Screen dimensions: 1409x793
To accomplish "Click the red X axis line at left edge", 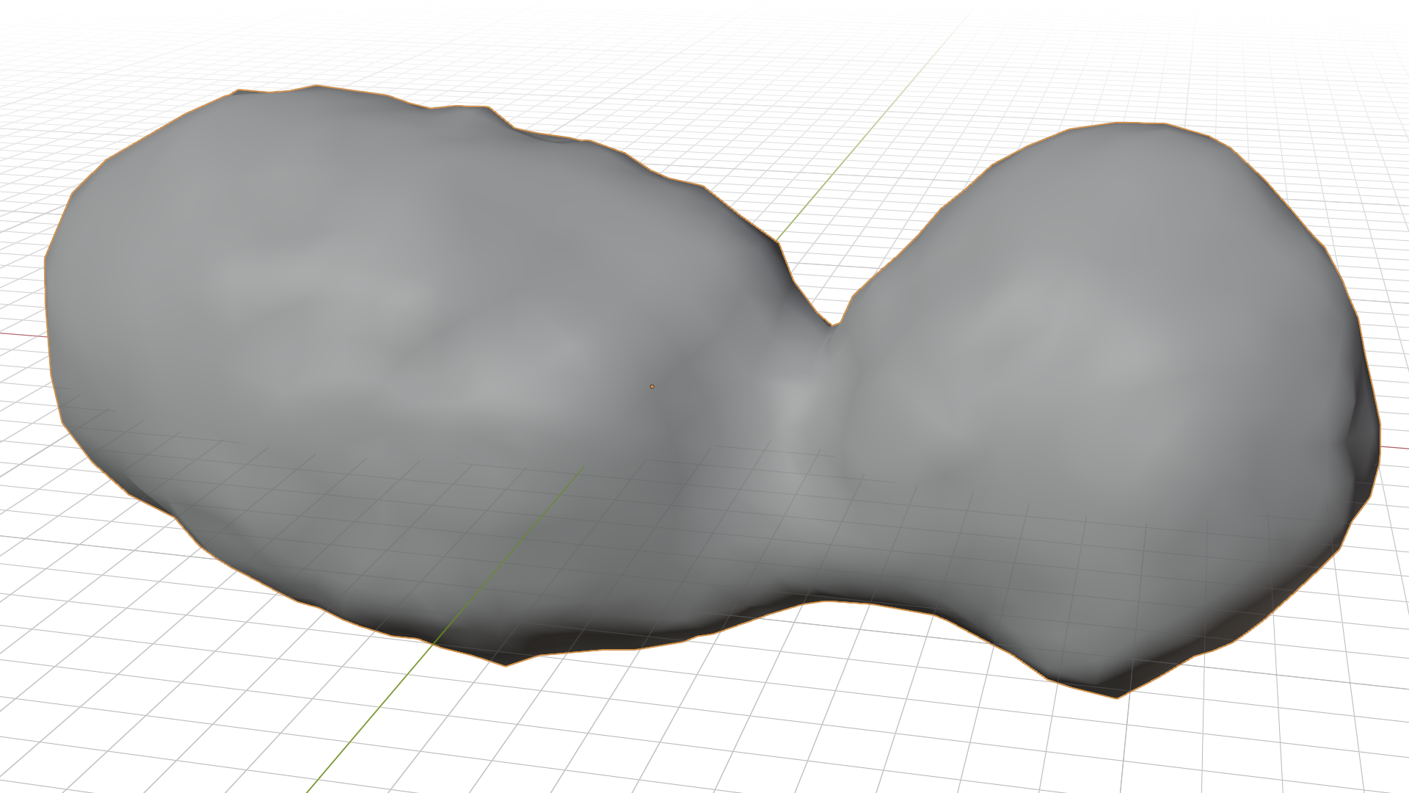I will tap(22, 335).
